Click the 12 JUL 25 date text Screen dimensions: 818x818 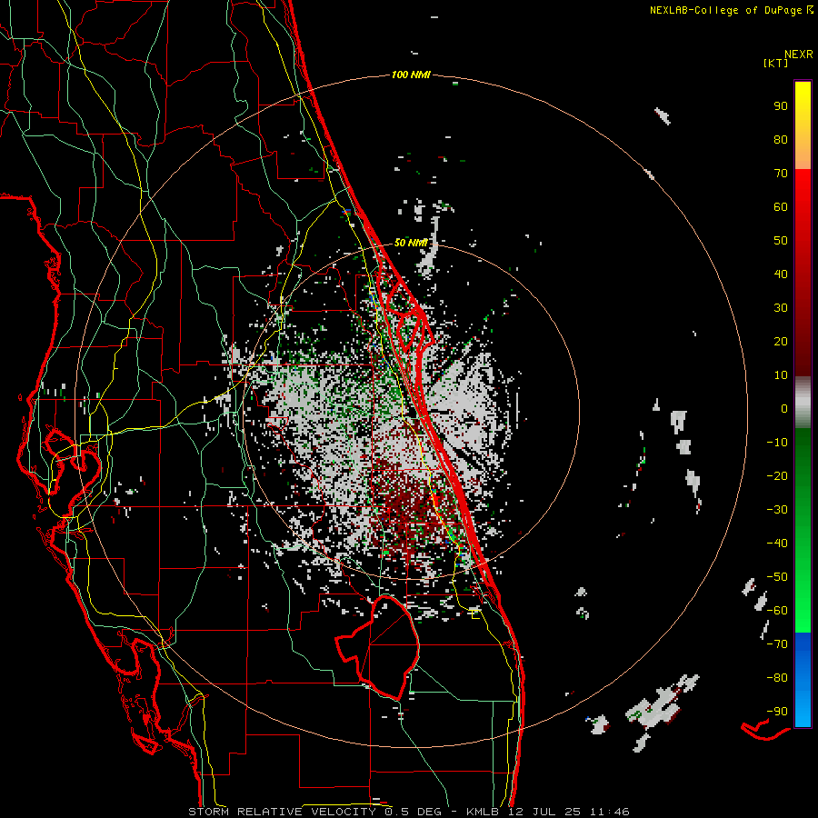[544, 812]
